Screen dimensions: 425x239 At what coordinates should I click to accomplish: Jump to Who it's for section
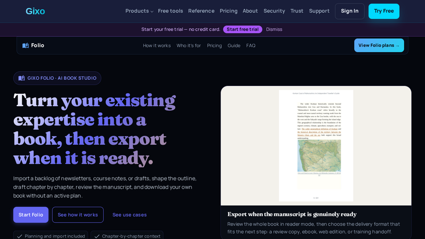189,46
